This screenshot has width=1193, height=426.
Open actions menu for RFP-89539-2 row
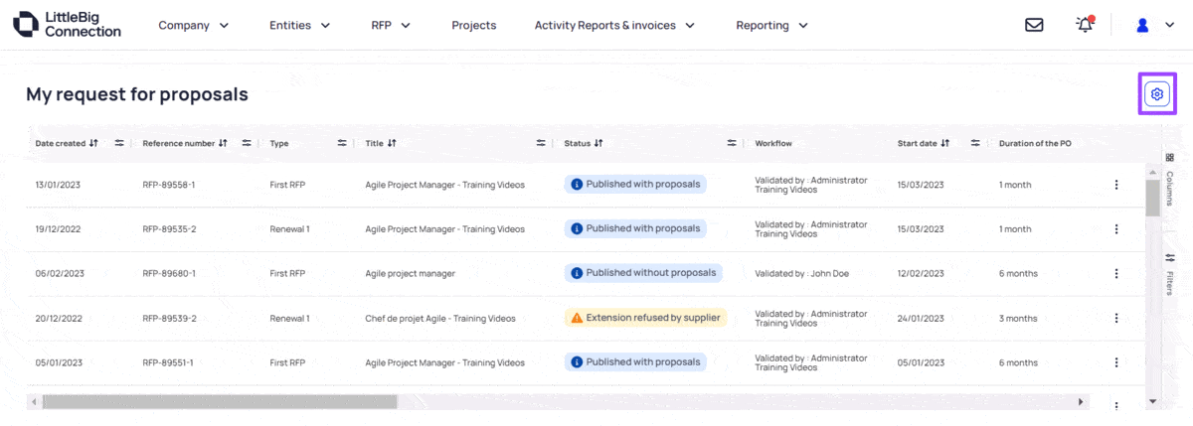pos(1116,318)
